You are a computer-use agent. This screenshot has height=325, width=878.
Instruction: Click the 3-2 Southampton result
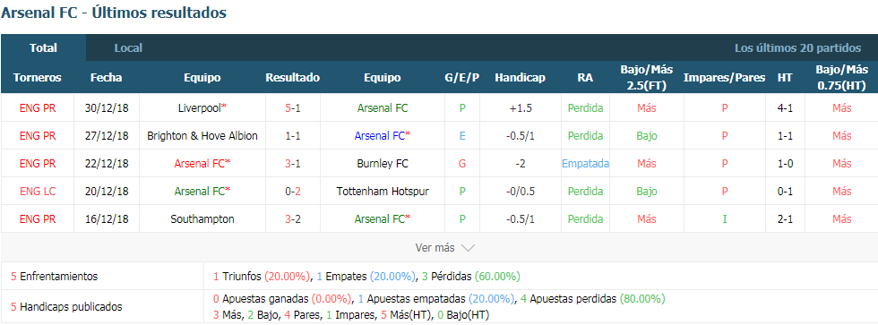pyautogui.click(x=292, y=219)
